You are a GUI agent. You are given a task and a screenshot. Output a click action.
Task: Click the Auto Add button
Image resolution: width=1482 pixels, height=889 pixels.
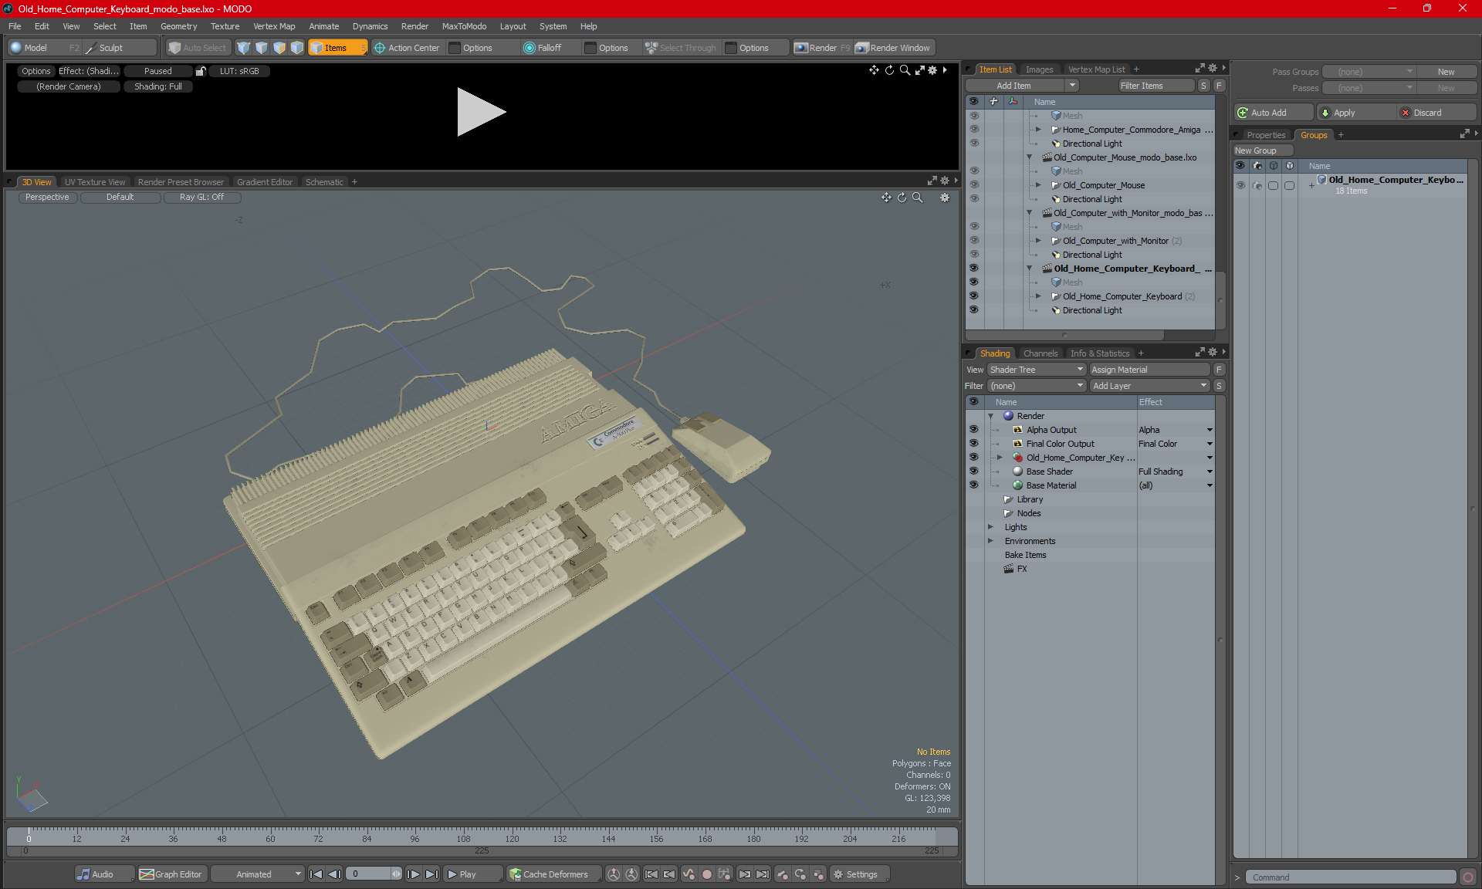coord(1273,113)
